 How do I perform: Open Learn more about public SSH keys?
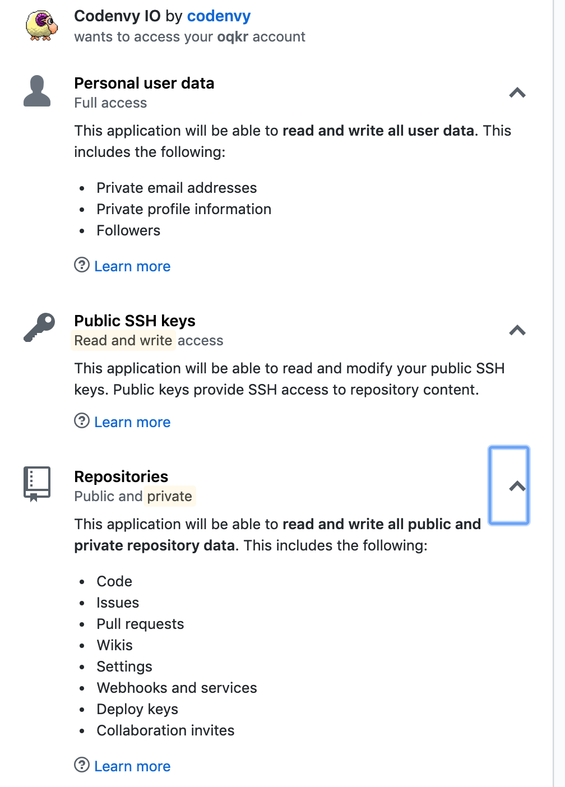(132, 422)
